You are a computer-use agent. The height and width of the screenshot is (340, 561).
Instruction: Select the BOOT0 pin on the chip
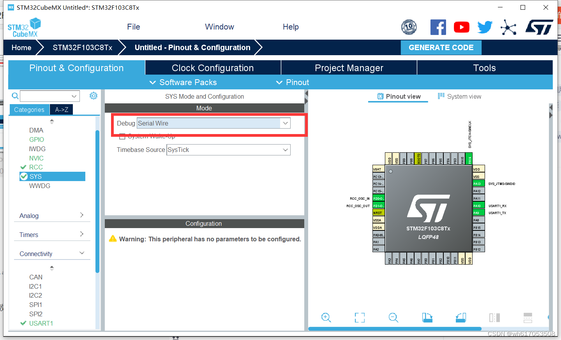tap(418, 159)
